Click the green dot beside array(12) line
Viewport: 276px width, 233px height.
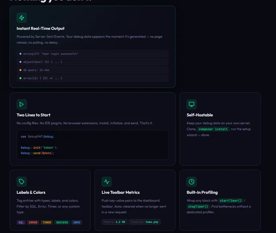(20, 78)
